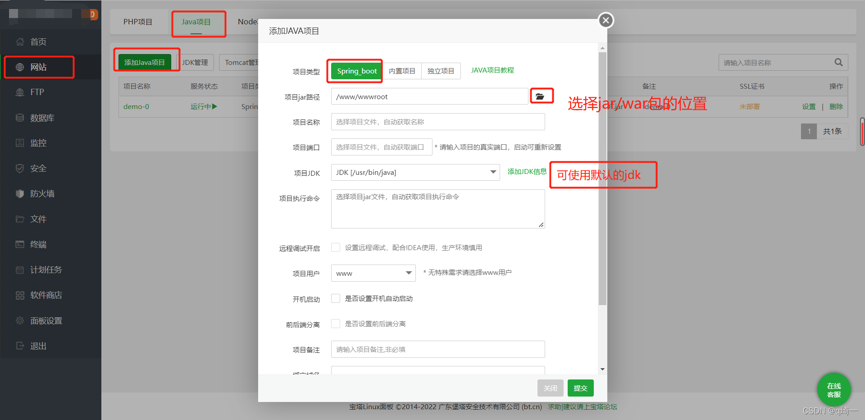Image resolution: width=865 pixels, height=420 pixels.
Task: Open the home icon in sidebar
Action: pyautogui.click(x=20, y=42)
